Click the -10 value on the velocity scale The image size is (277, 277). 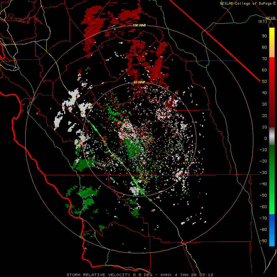[x=263, y=150]
